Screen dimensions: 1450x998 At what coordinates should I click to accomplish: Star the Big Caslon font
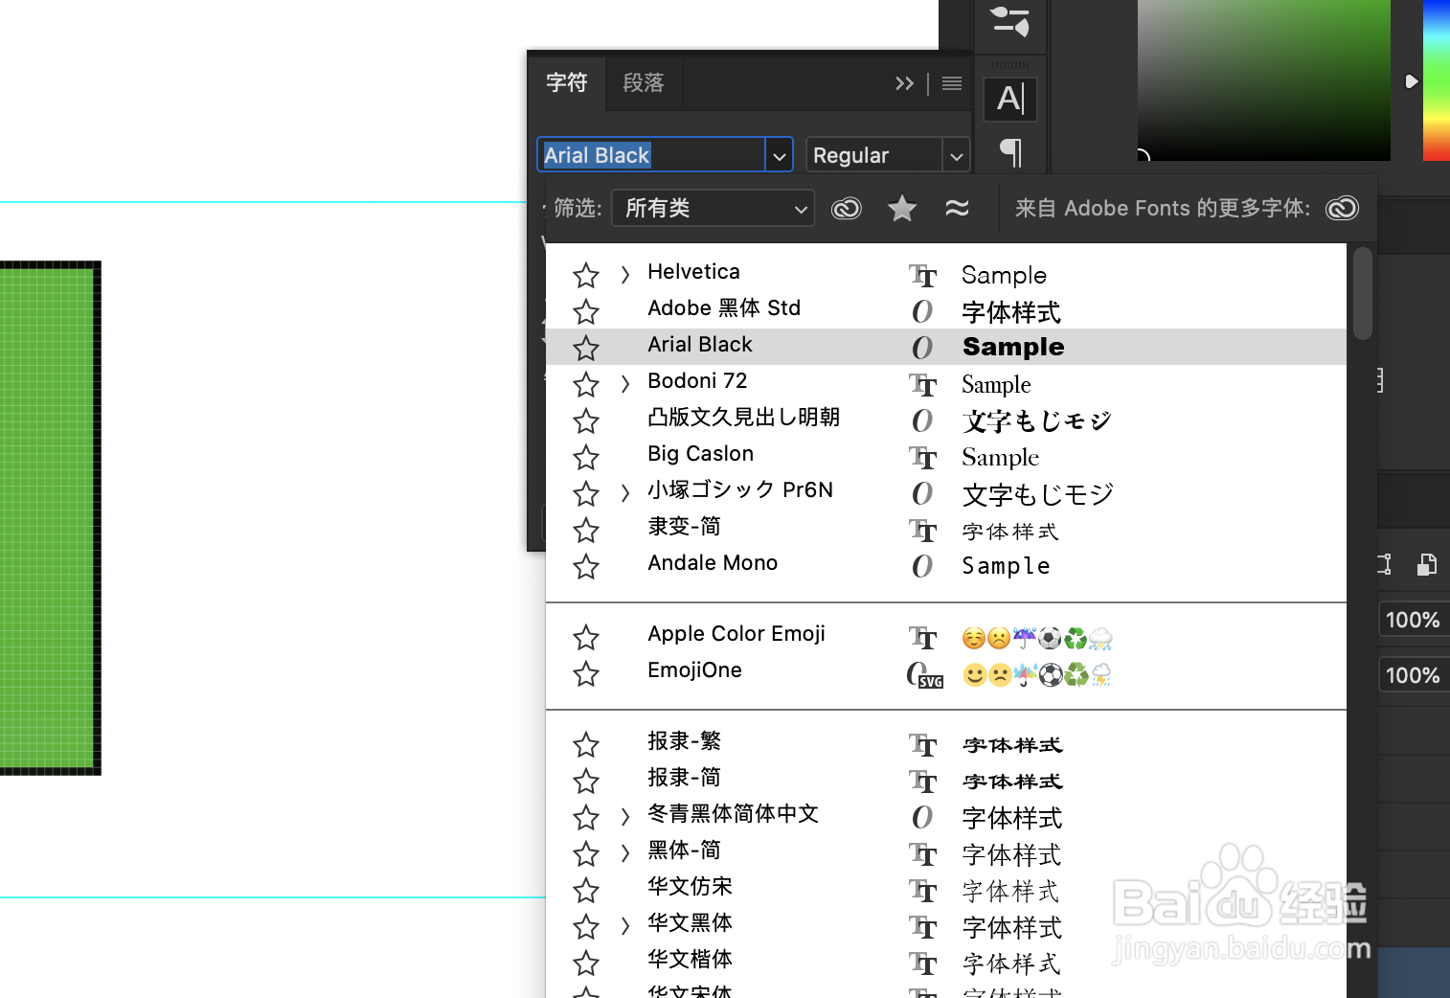click(x=586, y=458)
